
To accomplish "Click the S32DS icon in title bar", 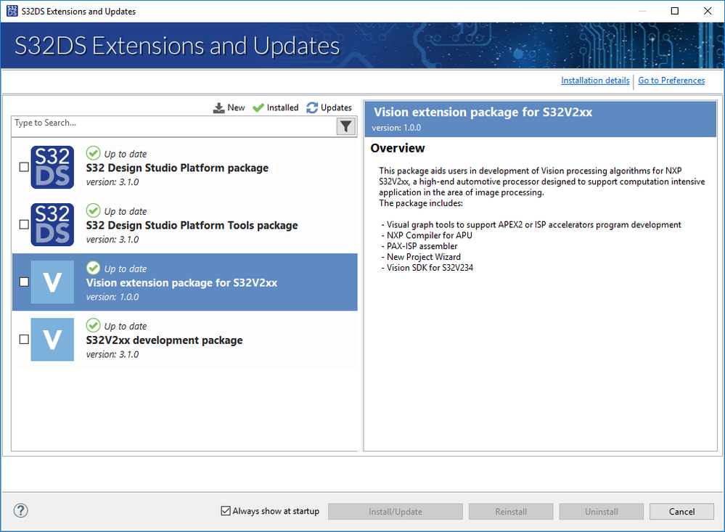I will click(11, 11).
